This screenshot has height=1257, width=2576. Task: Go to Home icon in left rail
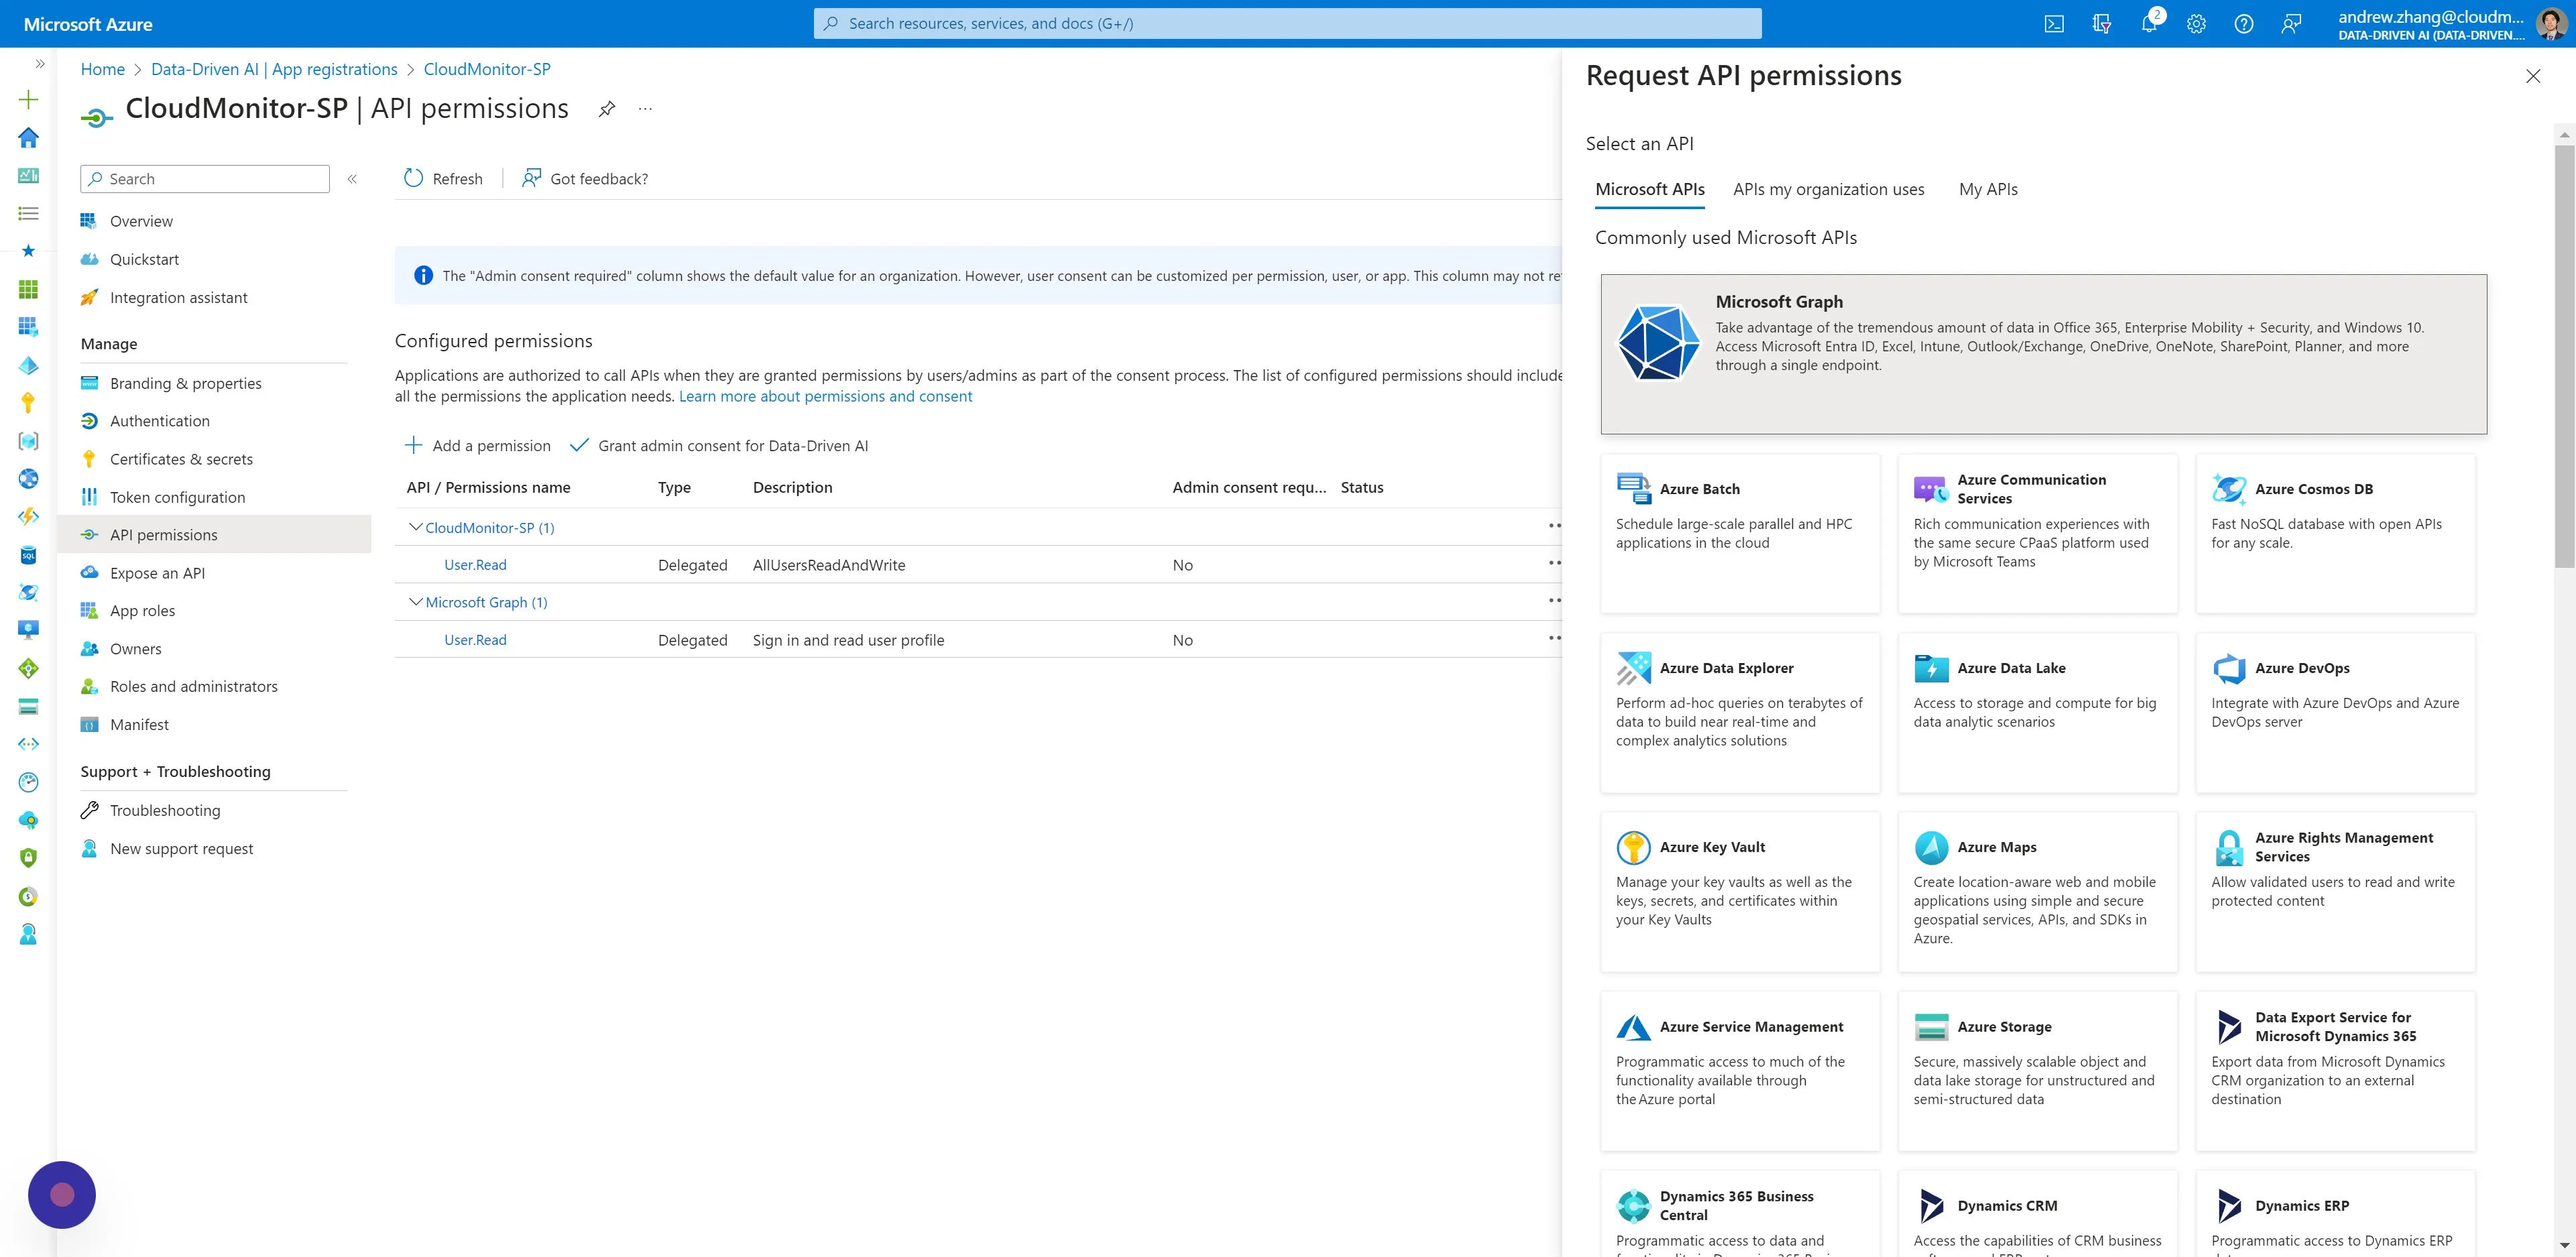click(x=29, y=137)
